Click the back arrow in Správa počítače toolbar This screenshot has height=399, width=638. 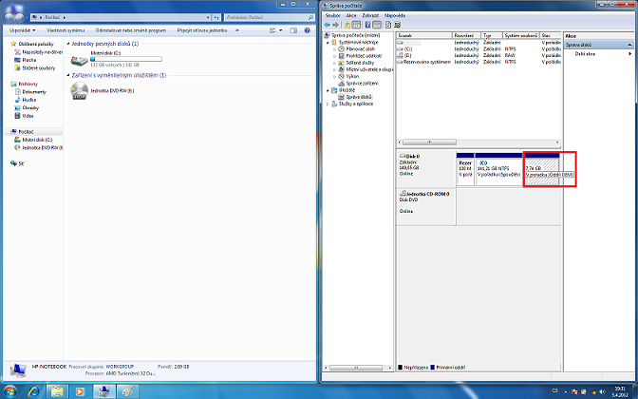328,25
